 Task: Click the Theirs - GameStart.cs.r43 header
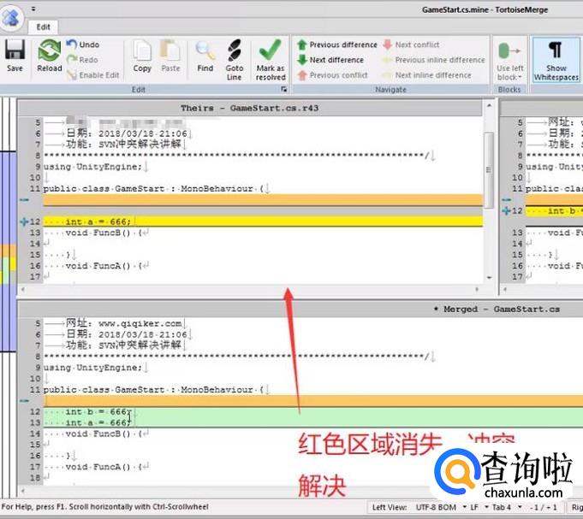click(249, 108)
